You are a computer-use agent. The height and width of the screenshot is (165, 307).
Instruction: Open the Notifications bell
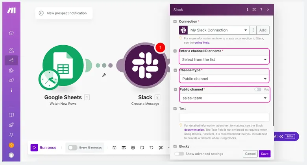(11, 135)
